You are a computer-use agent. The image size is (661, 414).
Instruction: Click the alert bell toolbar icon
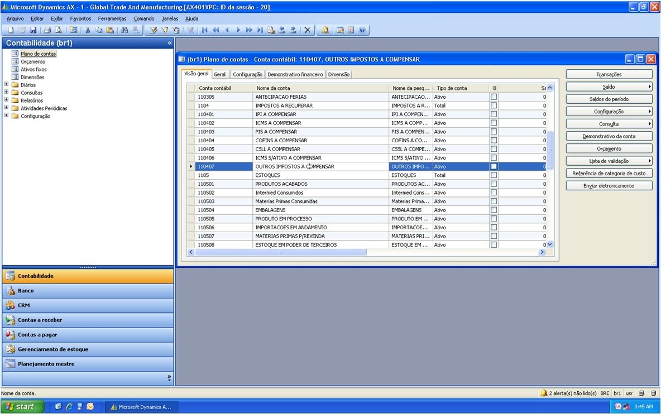click(x=325, y=30)
